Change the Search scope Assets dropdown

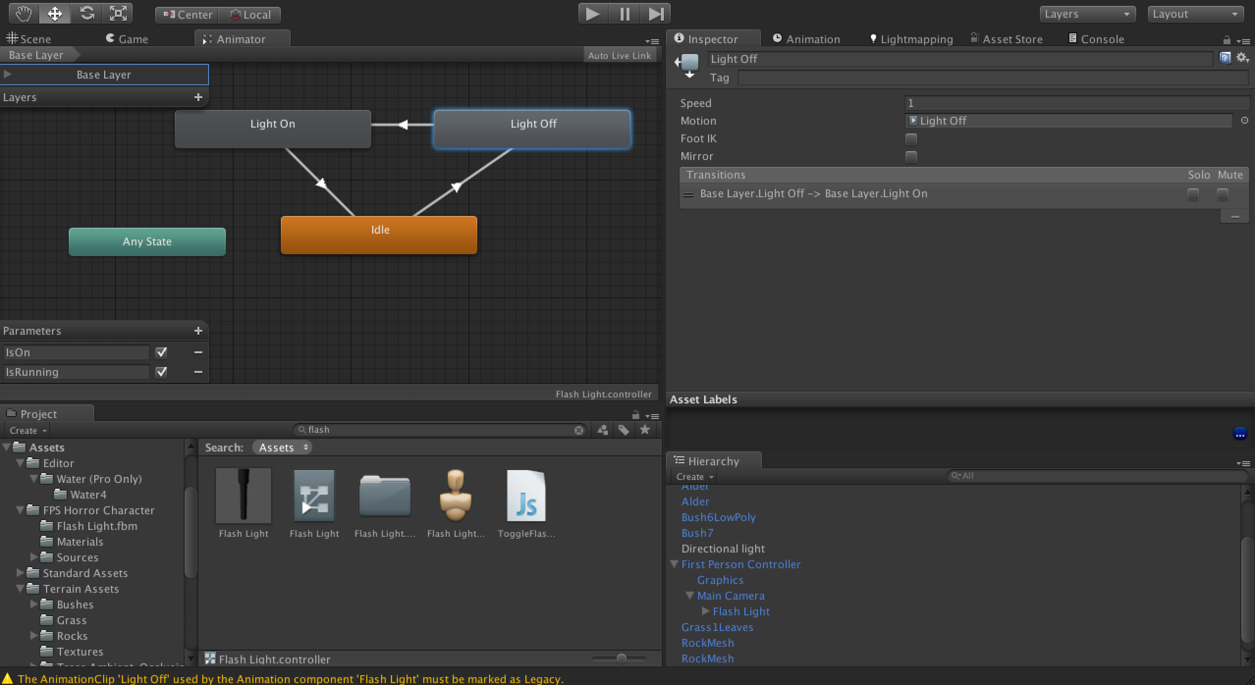tap(282, 448)
